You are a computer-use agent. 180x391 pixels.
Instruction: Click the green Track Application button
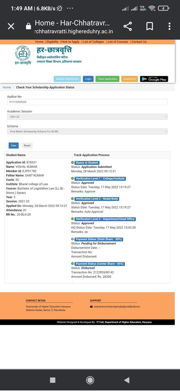pos(108,79)
